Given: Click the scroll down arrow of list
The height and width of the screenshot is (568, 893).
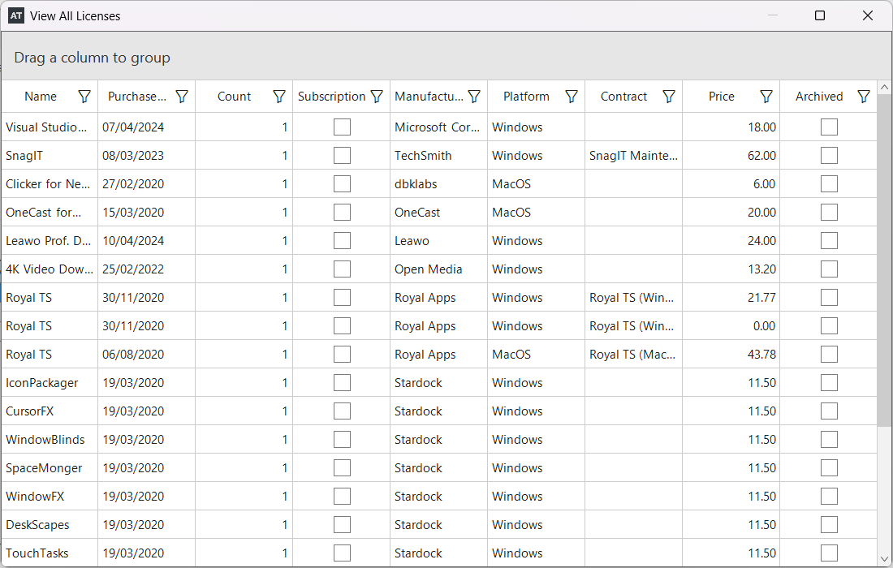Looking at the screenshot, I should (885, 558).
